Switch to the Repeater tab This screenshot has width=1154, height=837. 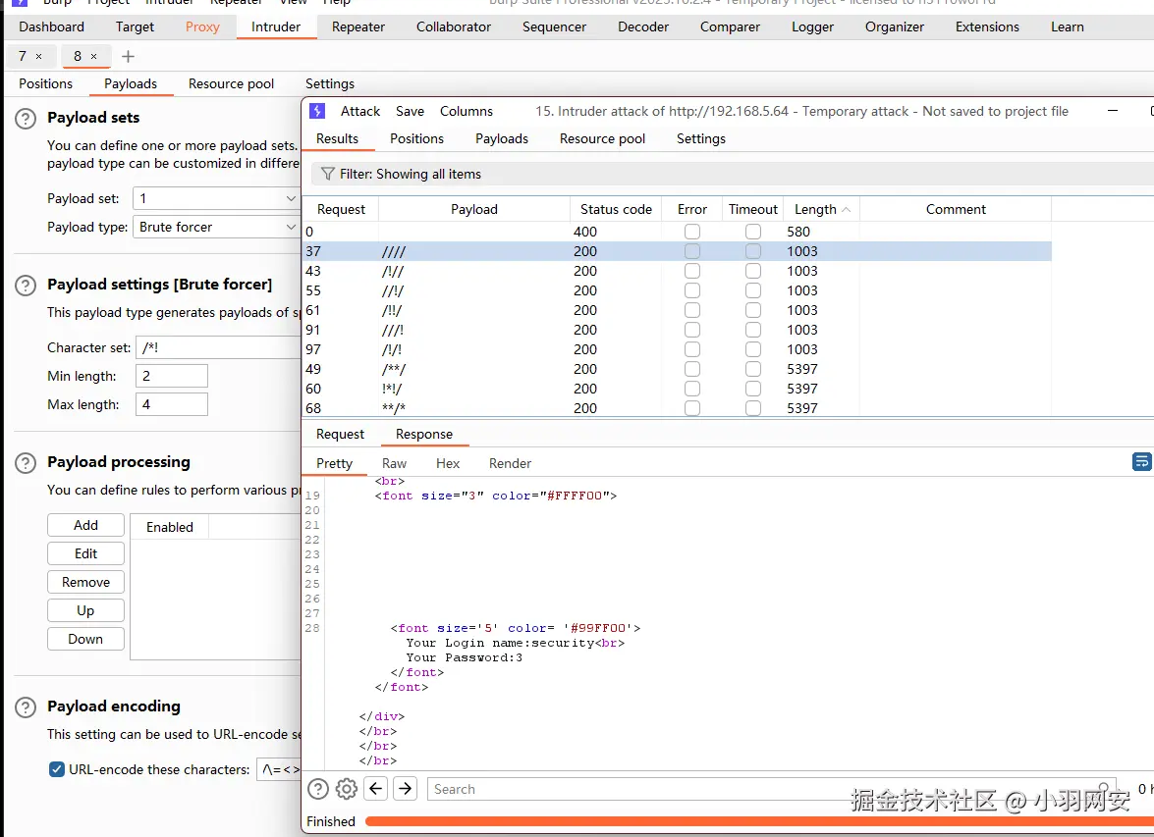358,26
